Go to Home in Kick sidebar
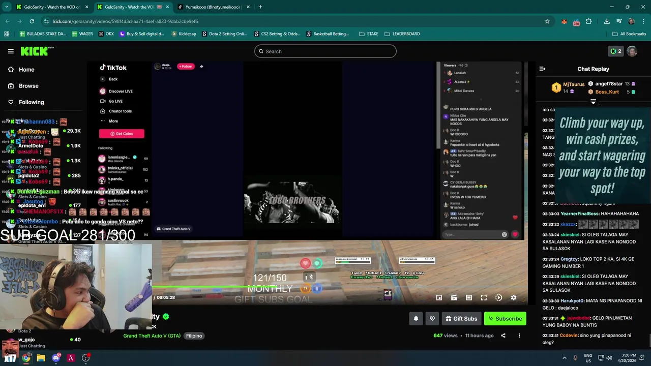 26,70
